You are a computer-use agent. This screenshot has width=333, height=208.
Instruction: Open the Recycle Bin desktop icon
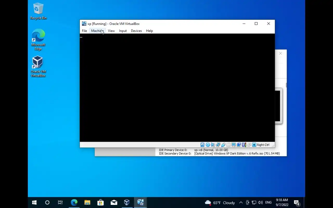click(38, 11)
